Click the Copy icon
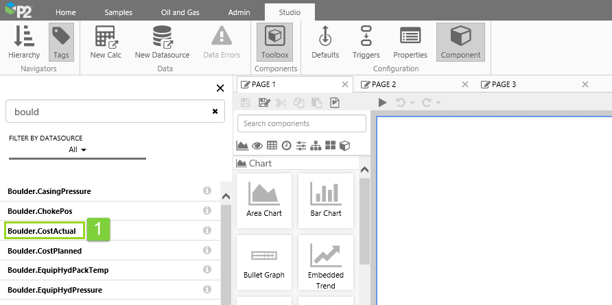 click(x=299, y=103)
